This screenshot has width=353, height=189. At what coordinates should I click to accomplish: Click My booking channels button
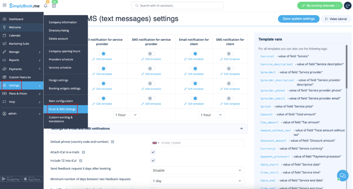[x=318, y=6]
